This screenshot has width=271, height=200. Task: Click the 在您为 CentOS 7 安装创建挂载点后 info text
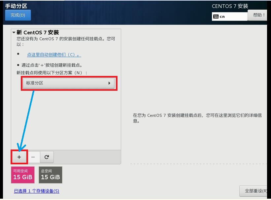click(197, 118)
